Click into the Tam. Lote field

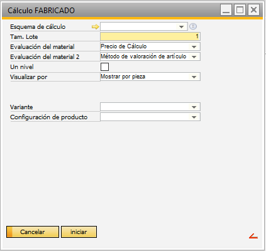pos(150,36)
